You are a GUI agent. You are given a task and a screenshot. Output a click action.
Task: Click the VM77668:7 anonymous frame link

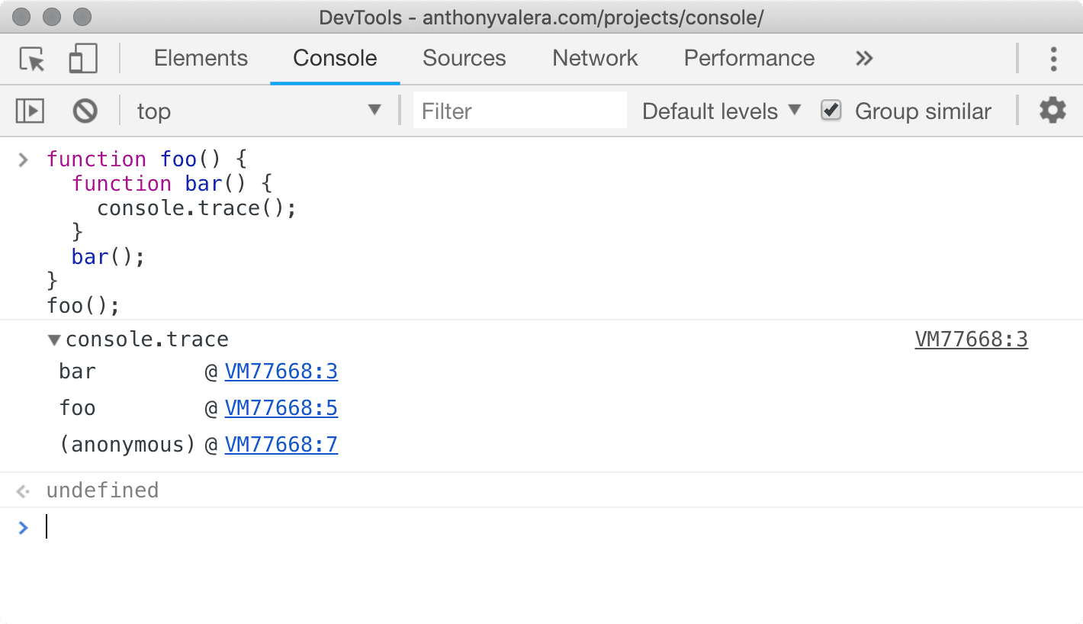coord(281,445)
